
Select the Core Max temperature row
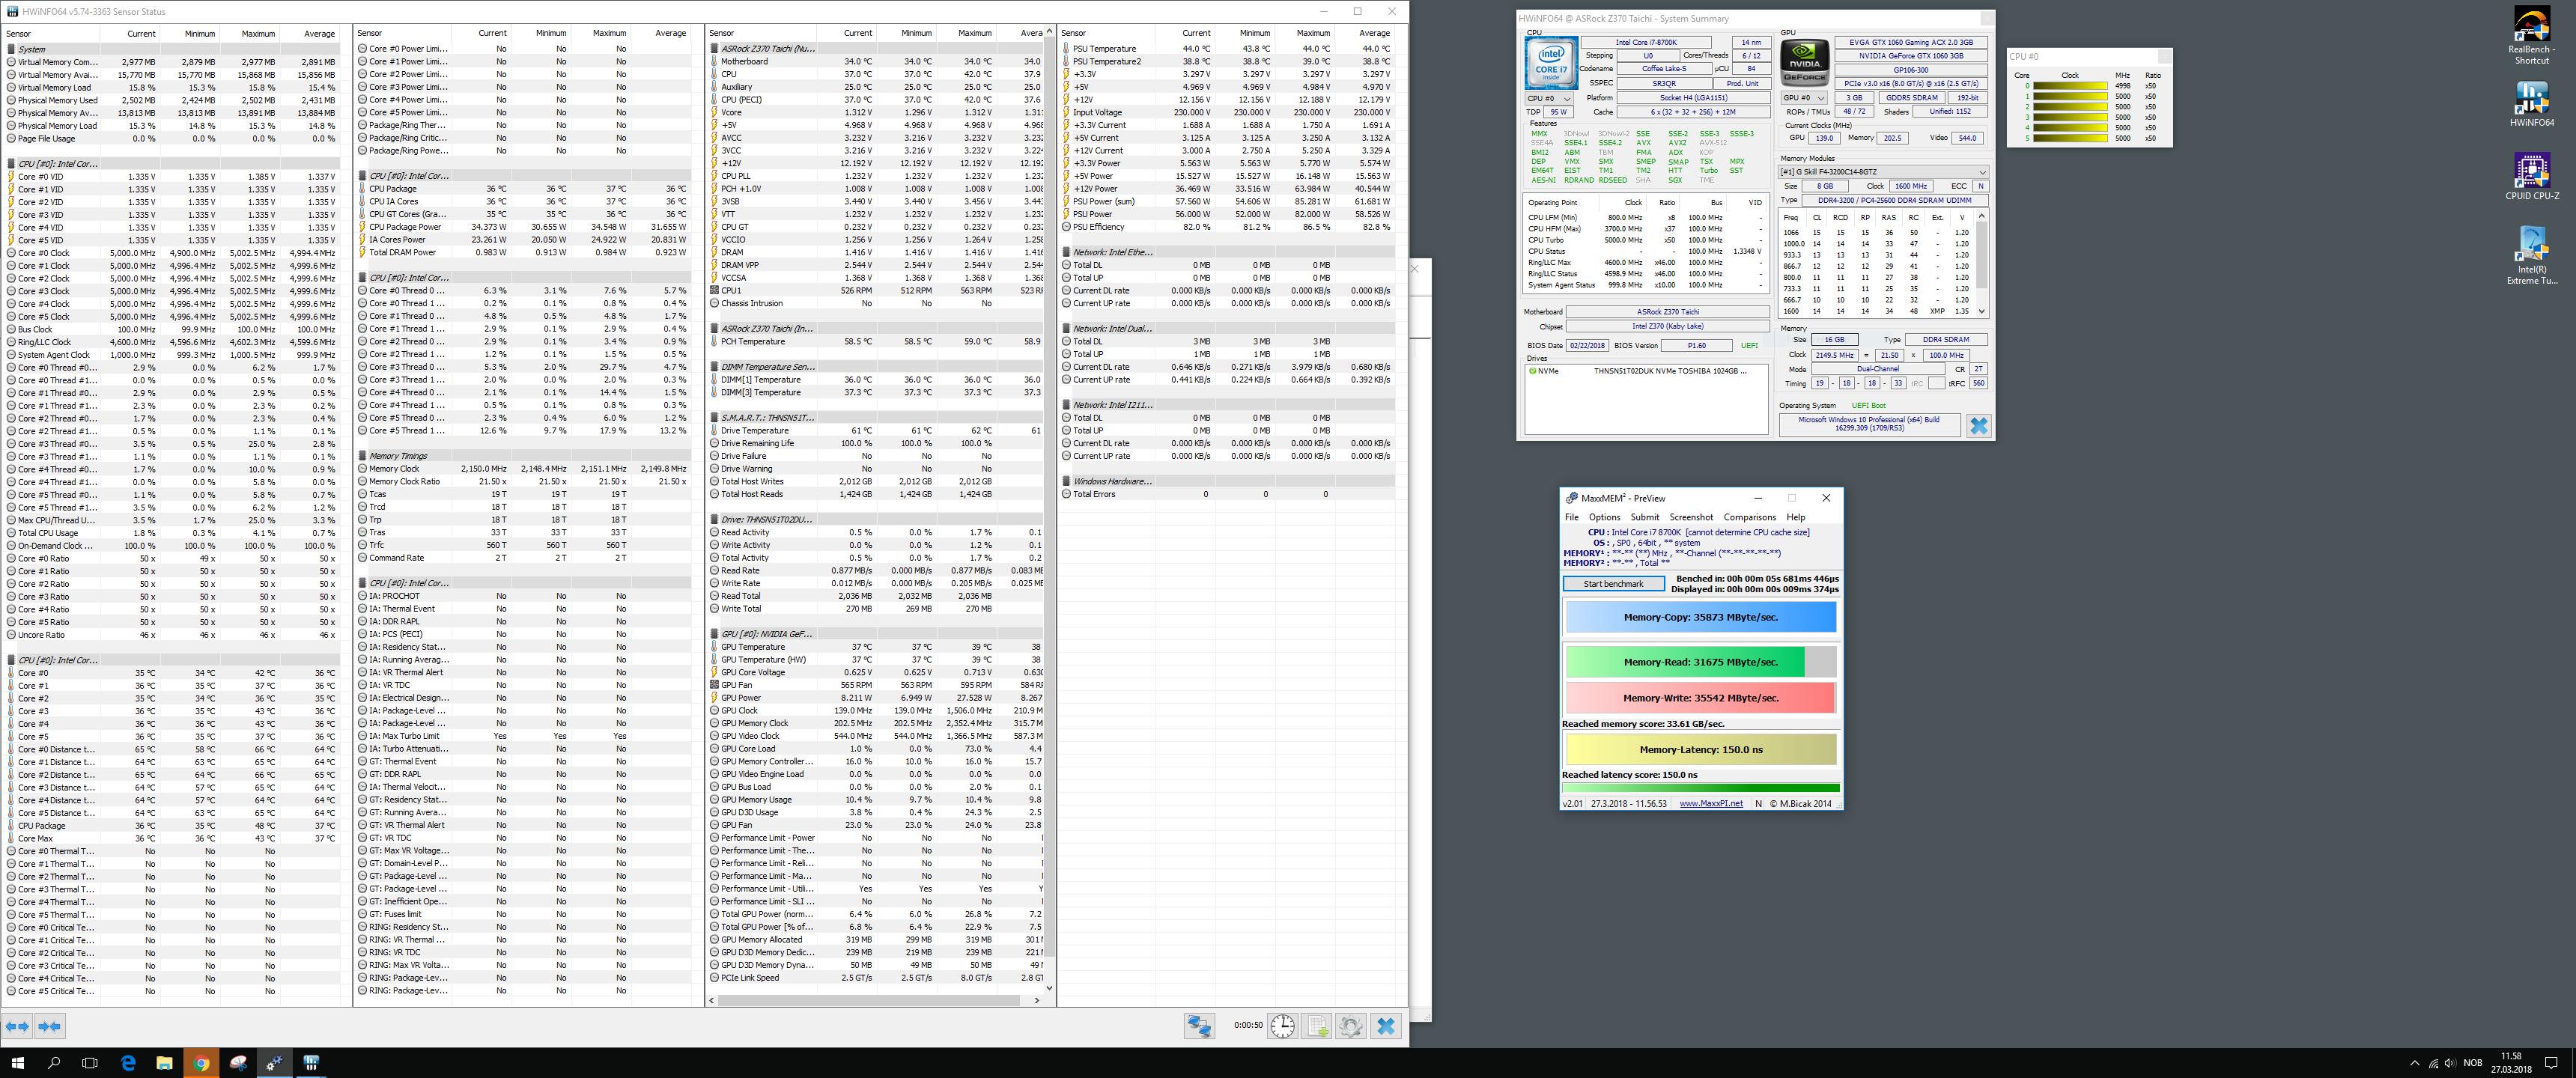(x=173, y=838)
